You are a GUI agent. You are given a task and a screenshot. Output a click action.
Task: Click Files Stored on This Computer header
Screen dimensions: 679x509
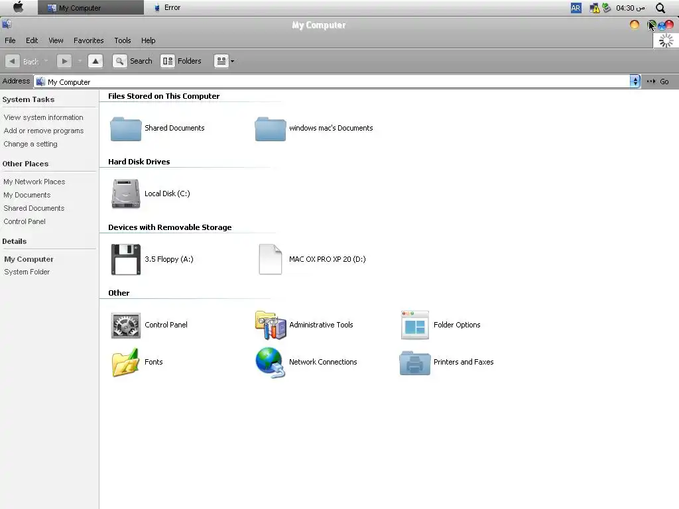[164, 96]
